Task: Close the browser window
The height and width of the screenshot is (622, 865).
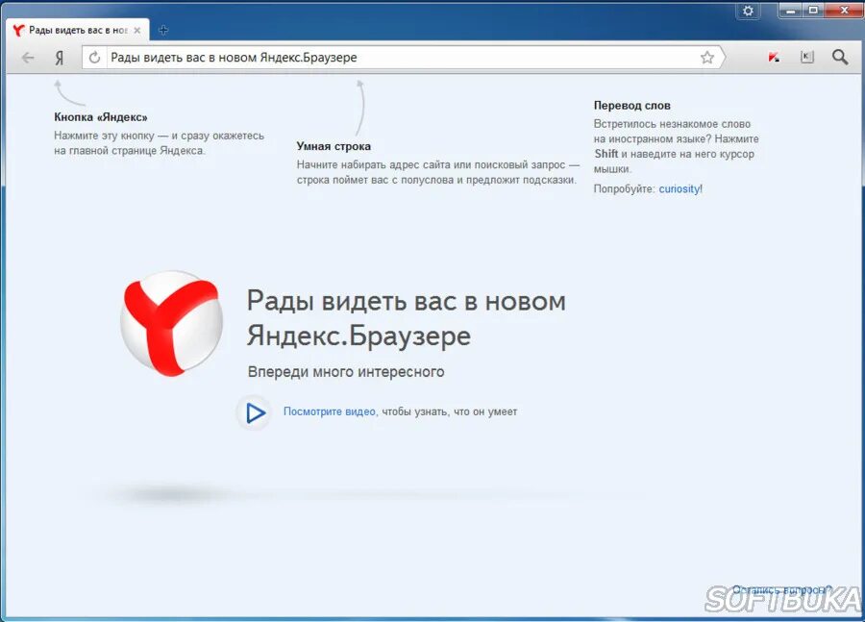Action: tap(844, 10)
